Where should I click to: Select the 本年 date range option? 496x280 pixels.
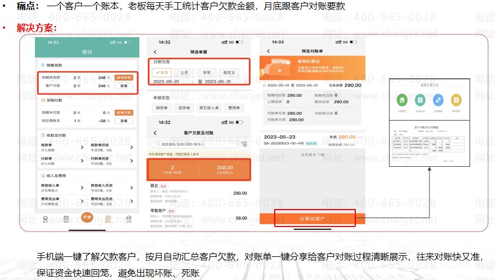[x=207, y=73]
